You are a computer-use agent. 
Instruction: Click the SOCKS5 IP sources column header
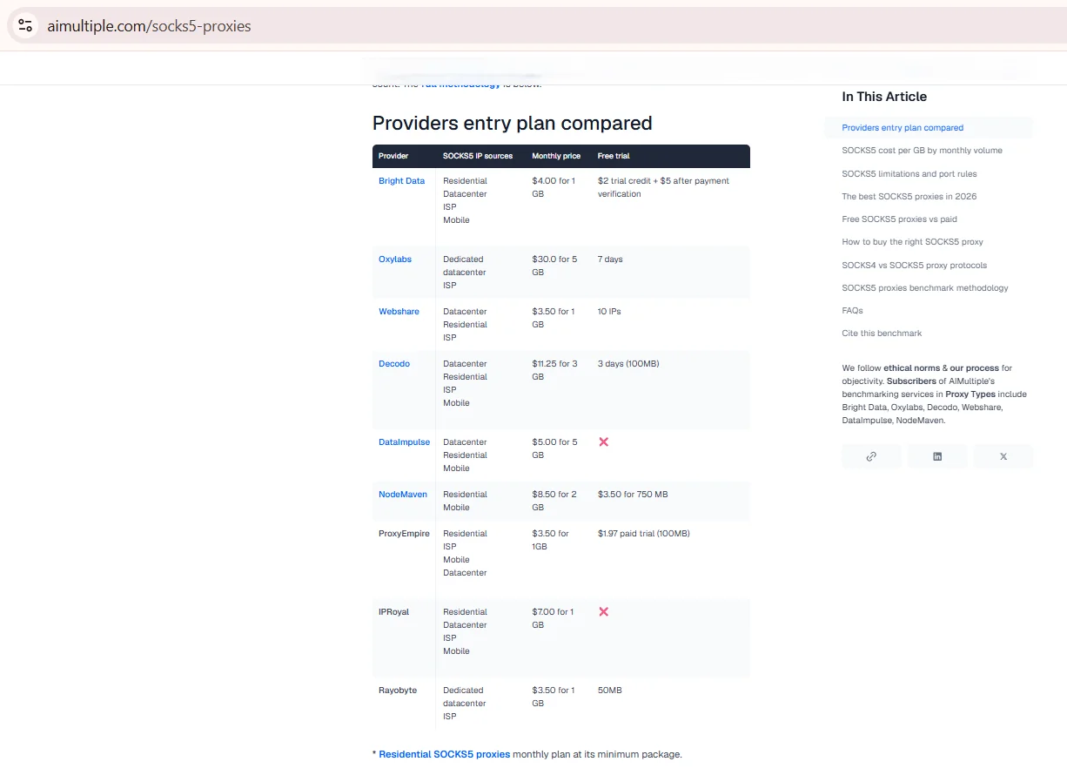point(478,156)
